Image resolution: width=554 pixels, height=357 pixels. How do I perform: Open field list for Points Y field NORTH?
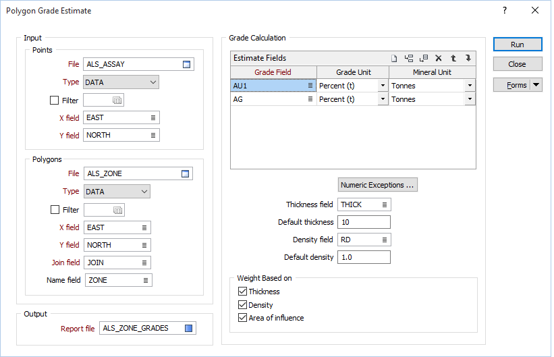coord(153,135)
